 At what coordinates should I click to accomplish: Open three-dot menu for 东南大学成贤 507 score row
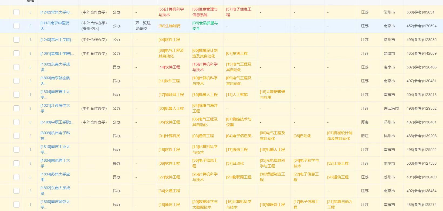(x=30, y=67)
